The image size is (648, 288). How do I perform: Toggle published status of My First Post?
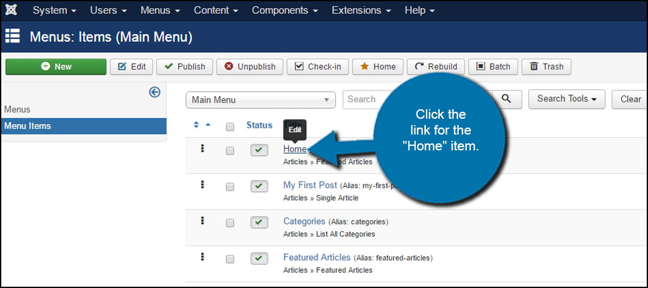259,186
